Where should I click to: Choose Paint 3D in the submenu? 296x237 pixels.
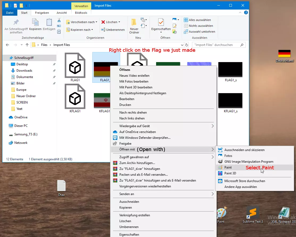(255, 173)
